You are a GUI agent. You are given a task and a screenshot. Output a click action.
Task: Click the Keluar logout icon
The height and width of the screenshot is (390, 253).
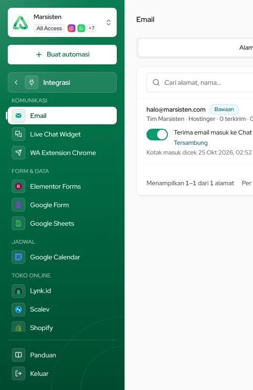point(18,373)
